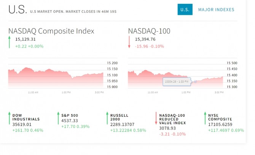This screenshot has width=255, height=155.
Task: Open NASDAQ Composite Index heading link
Action: point(51,31)
